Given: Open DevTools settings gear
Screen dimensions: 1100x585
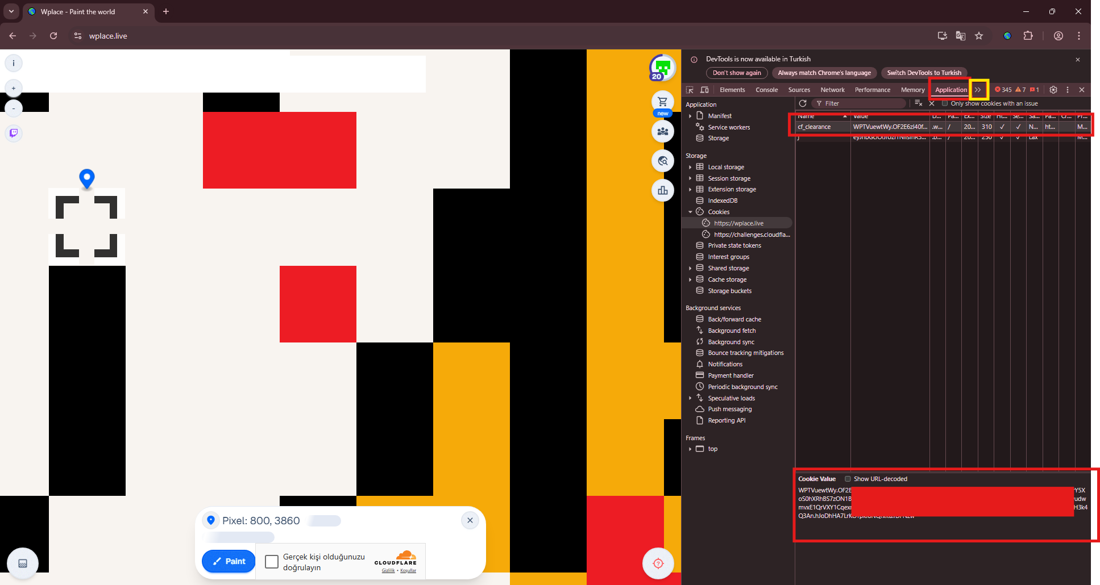Looking at the screenshot, I should pyautogui.click(x=1053, y=90).
